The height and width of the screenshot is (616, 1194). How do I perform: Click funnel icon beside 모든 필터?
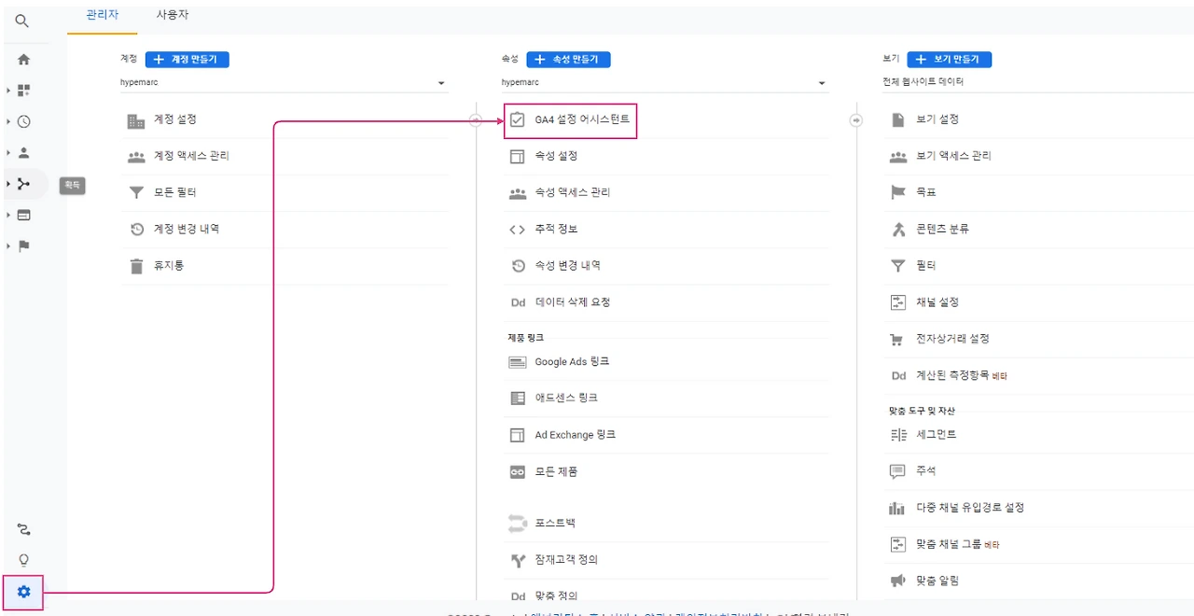click(x=136, y=193)
